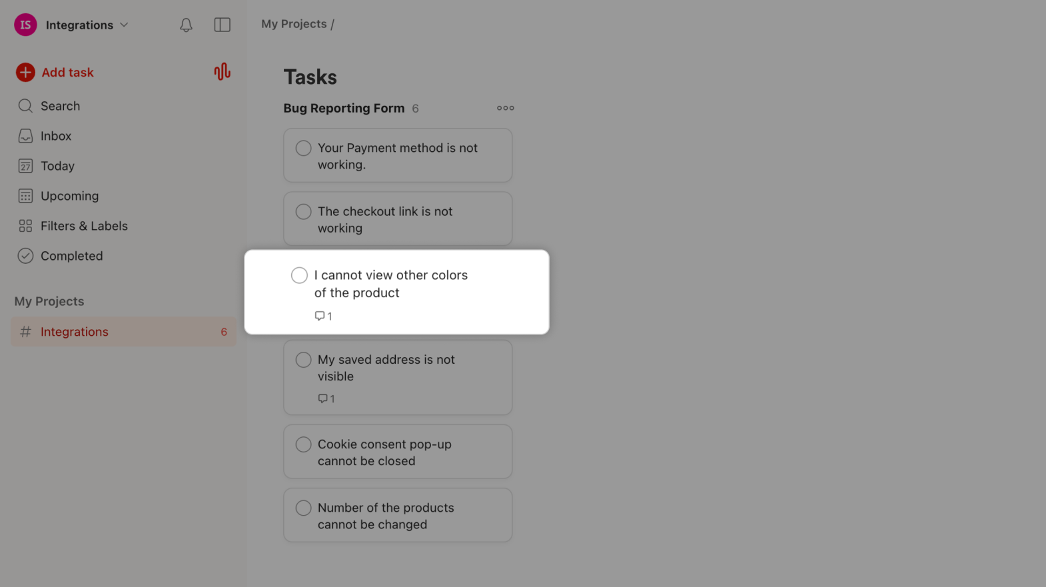Open the Inbox via its tray icon

click(x=25, y=135)
